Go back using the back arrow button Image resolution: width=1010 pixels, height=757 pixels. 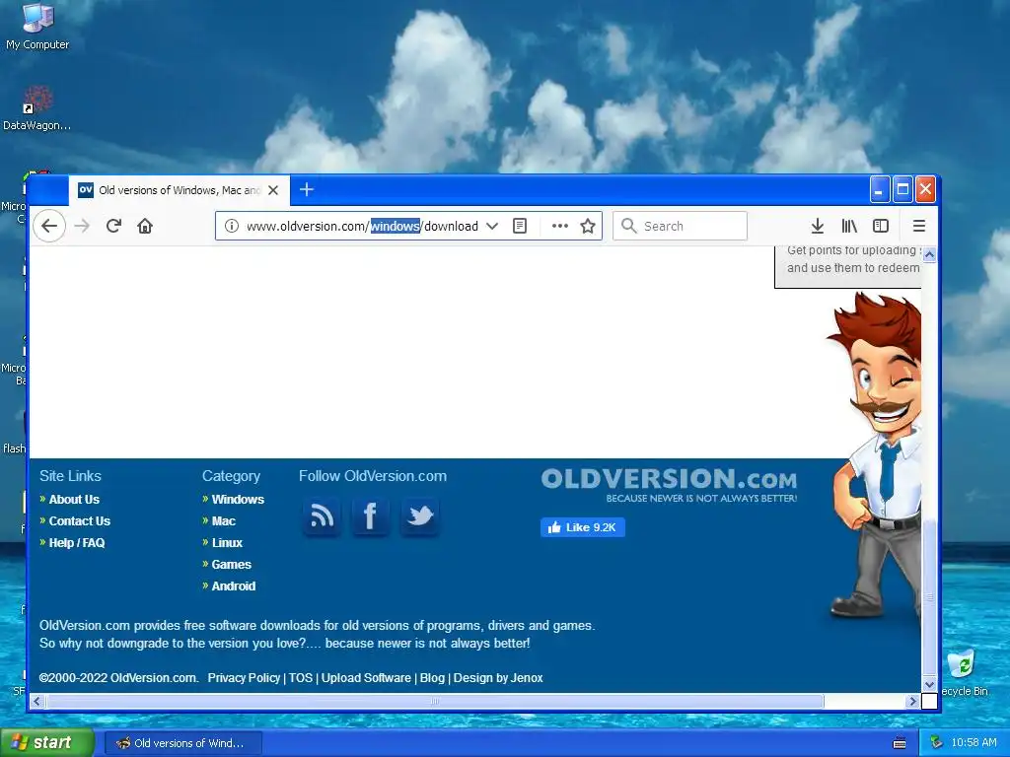pyautogui.click(x=49, y=226)
